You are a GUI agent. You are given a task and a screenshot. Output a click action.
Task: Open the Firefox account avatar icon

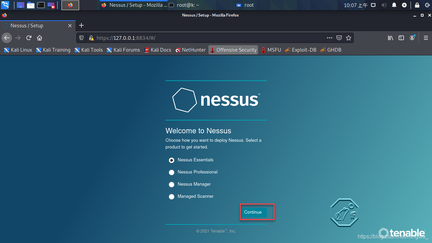coord(412,38)
